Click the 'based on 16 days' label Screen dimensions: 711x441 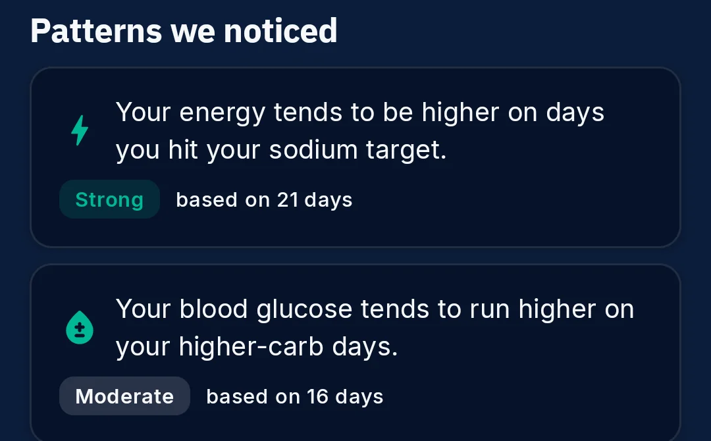tap(295, 397)
